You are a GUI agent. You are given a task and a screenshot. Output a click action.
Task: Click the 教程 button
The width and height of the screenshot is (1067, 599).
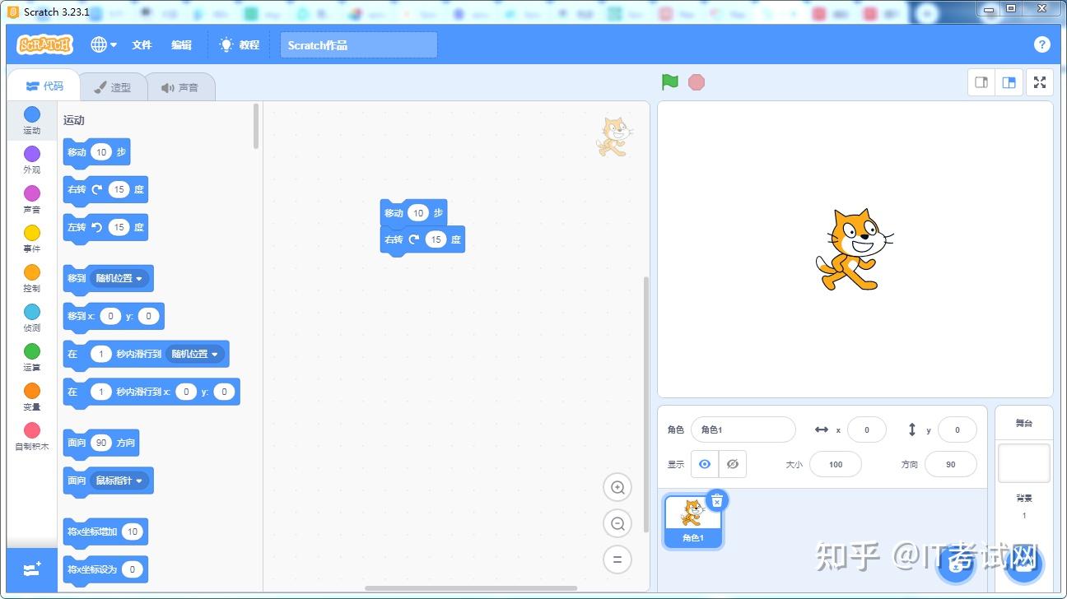tap(239, 44)
